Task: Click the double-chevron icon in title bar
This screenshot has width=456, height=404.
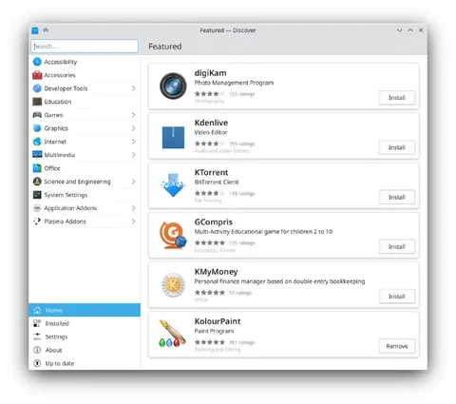Action: pos(46,30)
